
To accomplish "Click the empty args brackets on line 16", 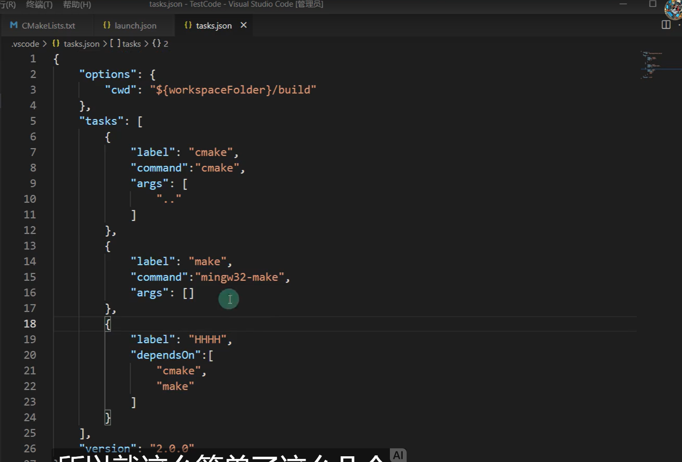I will (x=188, y=293).
